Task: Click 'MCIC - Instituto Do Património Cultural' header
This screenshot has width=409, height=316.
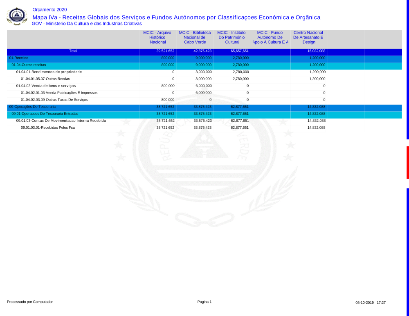Action: (x=232, y=37)
